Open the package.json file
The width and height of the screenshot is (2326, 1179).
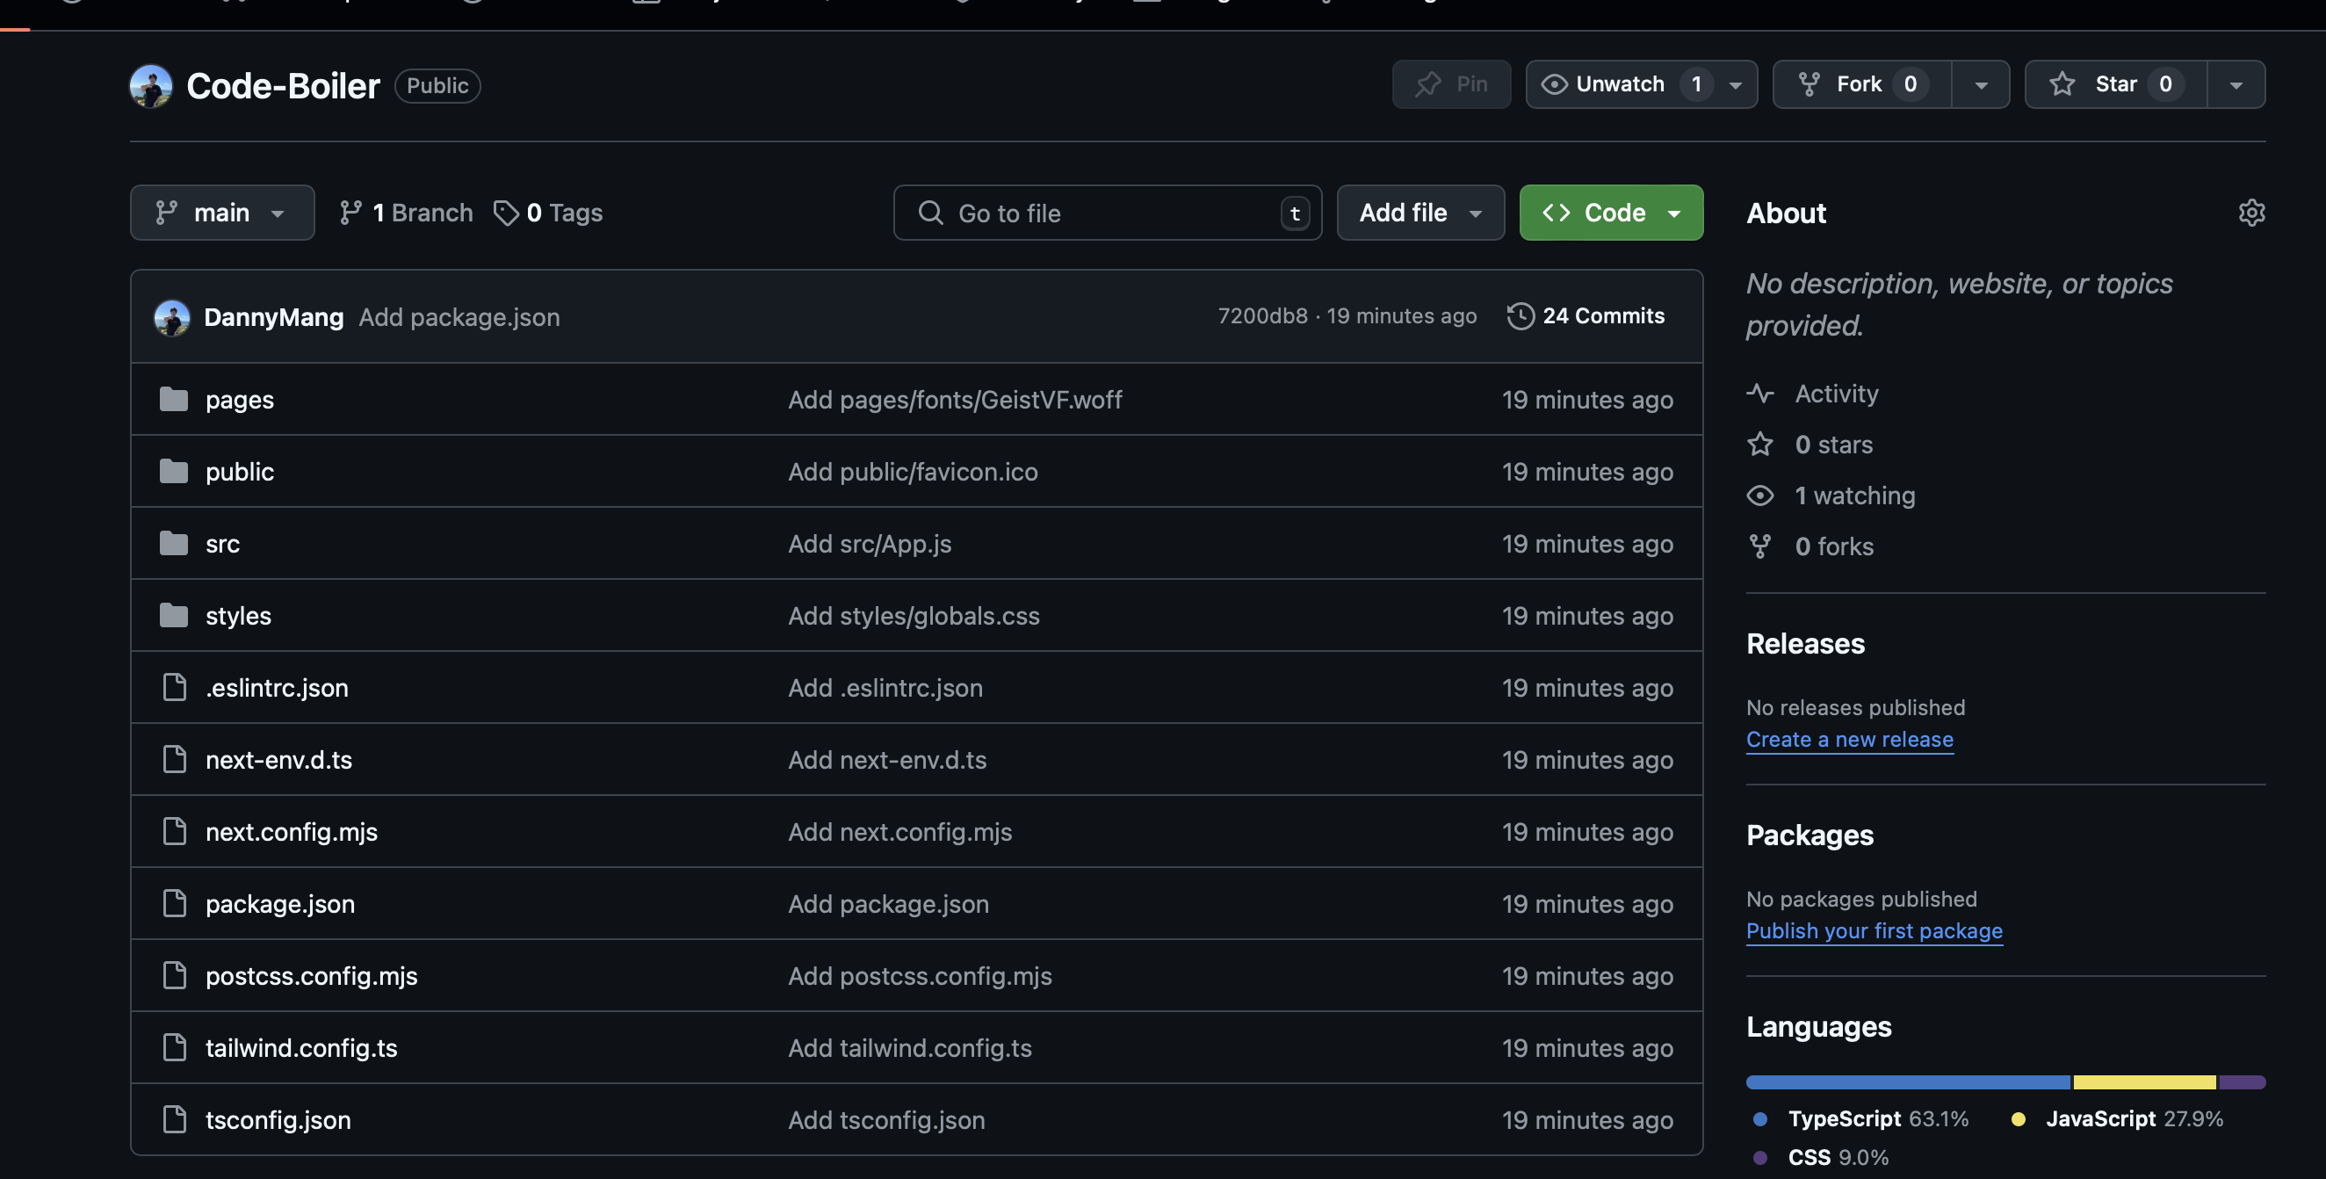(280, 904)
